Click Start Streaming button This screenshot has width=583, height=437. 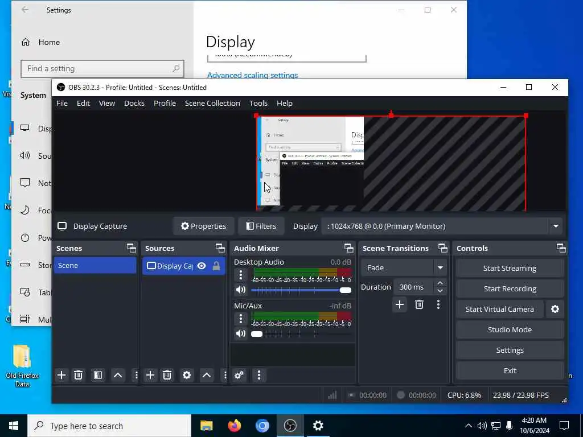pyautogui.click(x=510, y=269)
